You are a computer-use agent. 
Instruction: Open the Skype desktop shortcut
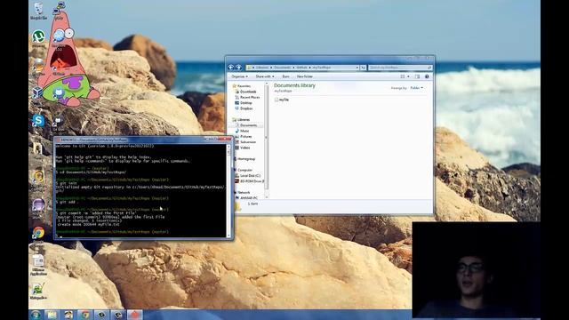click(38, 121)
